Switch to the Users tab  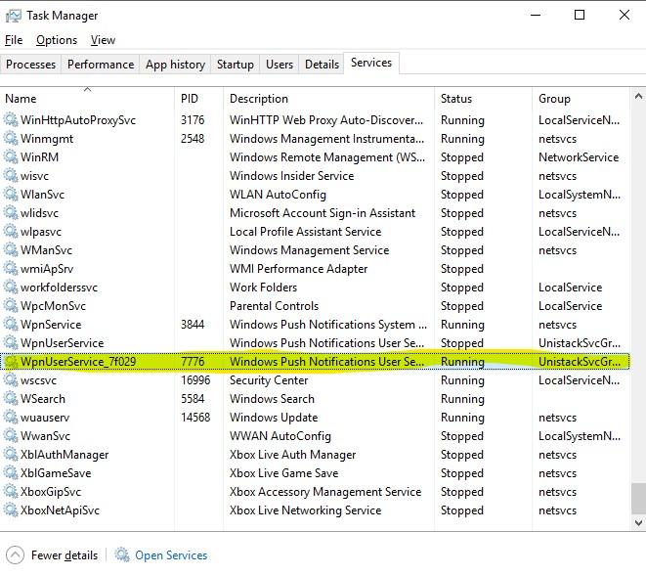point(280,65)
